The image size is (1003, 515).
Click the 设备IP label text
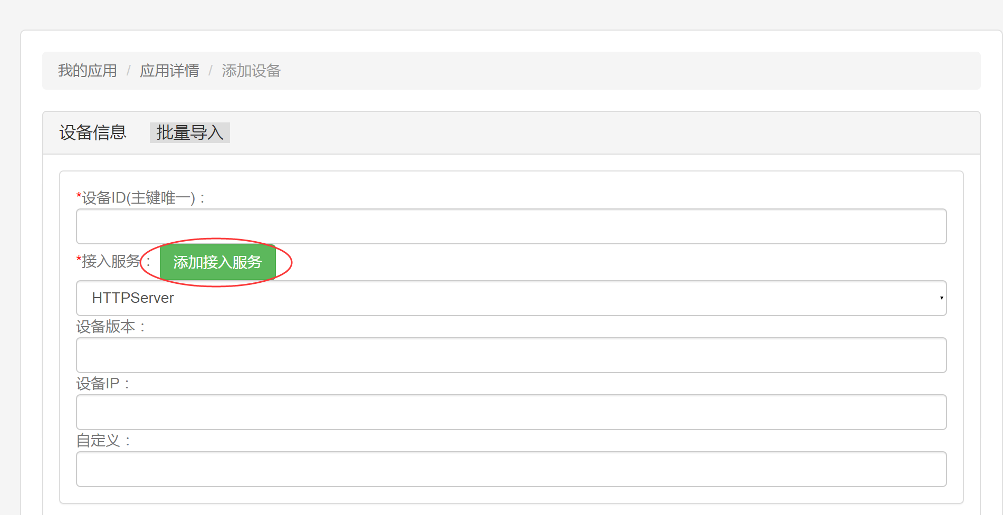point(98,384)
